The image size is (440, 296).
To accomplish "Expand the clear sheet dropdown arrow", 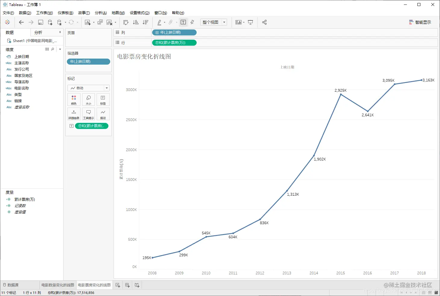I will click(x=115, y=22).
